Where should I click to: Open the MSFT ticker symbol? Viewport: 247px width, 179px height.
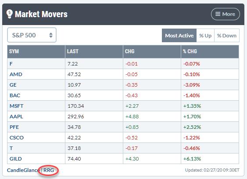click(x=16, y=106)
